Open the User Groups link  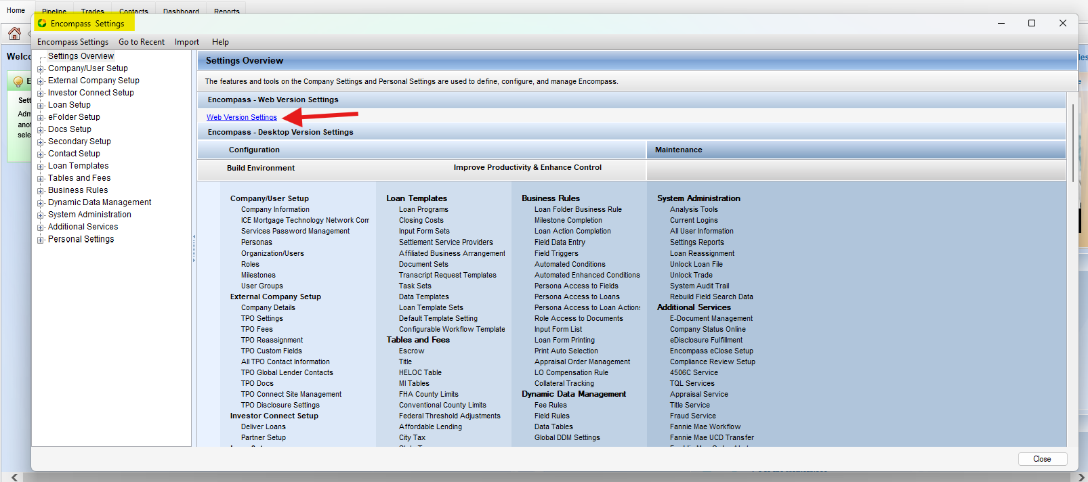point(262,286)
